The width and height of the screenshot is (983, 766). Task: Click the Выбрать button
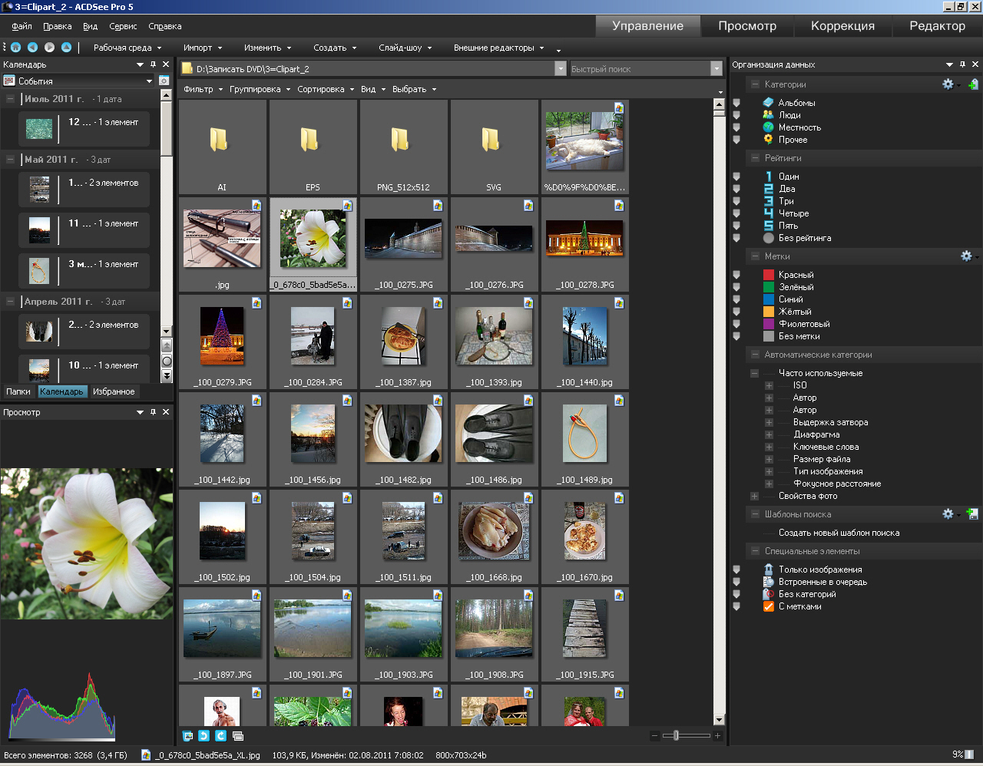(x=414, y=89)
